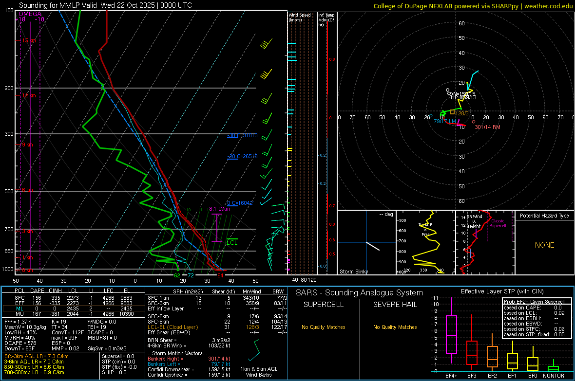Select the SFC-6km shear row

click(217, 316)
